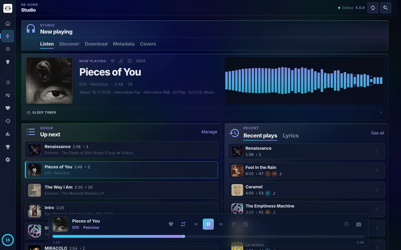Click SLEEP TIMER label
This screenshot has height=250, width=401.
pos(44,112)
